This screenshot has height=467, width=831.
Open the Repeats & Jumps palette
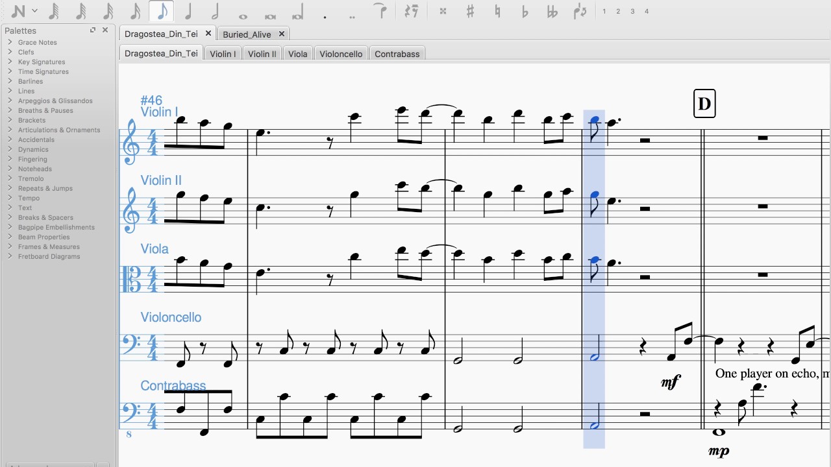pos(45,188)
